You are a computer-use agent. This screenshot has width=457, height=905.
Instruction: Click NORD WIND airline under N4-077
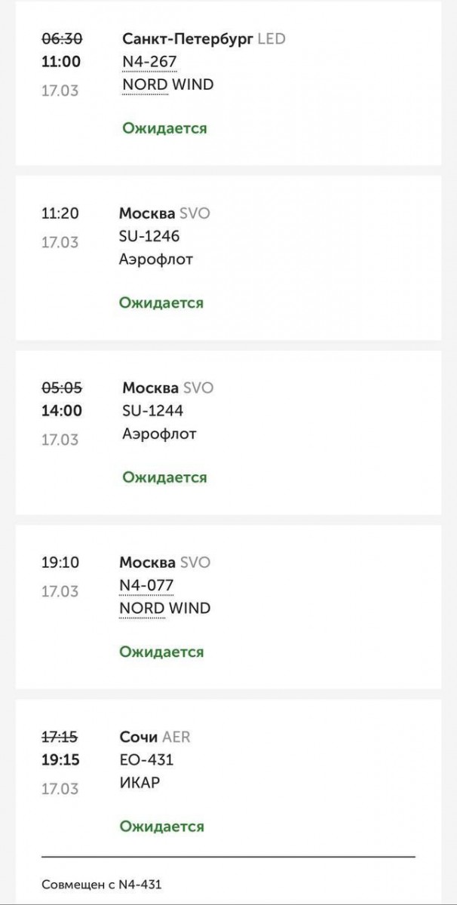[x=164, y=609]
